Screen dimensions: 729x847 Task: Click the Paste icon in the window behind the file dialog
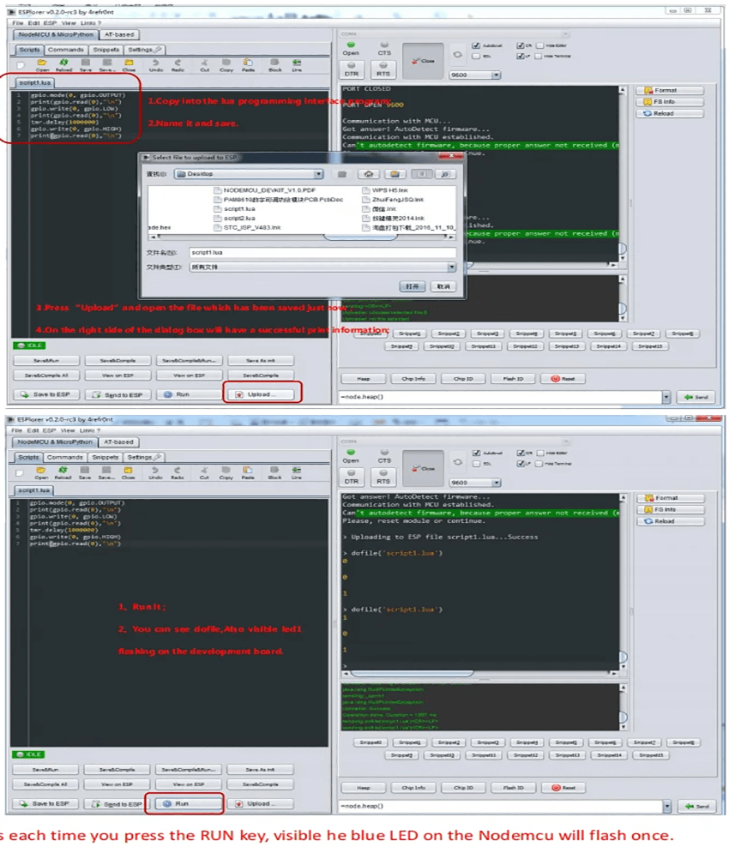click(248, 63)
